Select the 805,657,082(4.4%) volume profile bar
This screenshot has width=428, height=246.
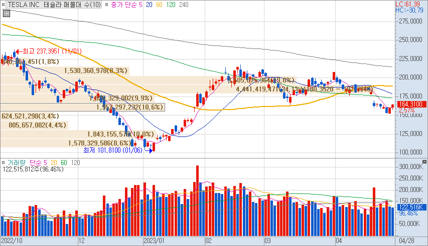click(35, 125)
